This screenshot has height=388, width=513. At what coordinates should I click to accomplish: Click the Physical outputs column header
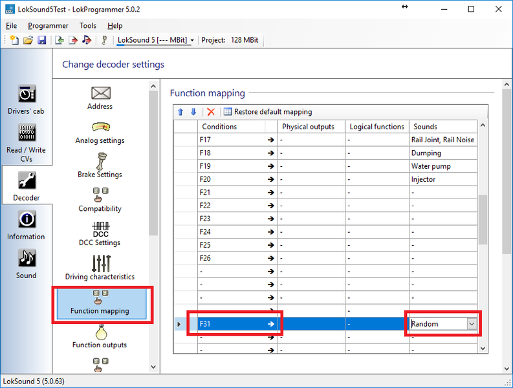[311, 127]
